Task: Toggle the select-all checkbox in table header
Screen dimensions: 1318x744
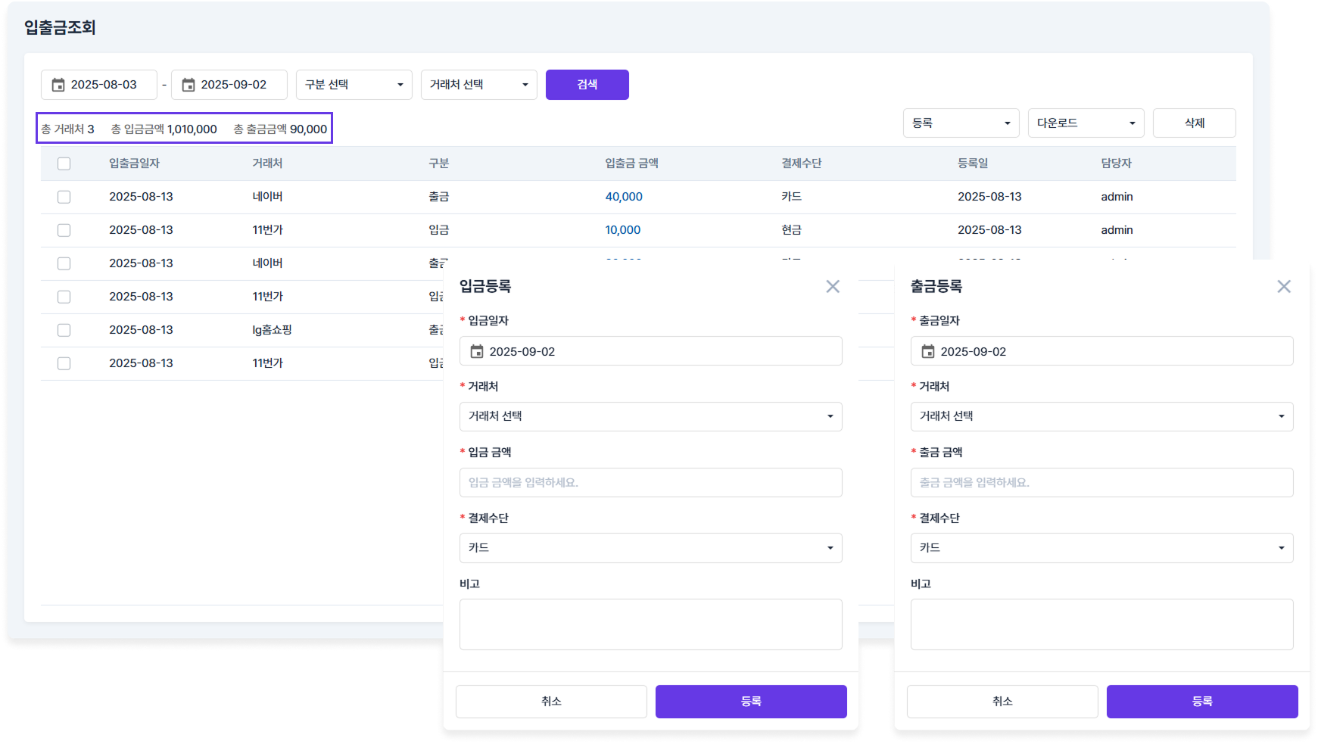Action: tap(64, 163)
